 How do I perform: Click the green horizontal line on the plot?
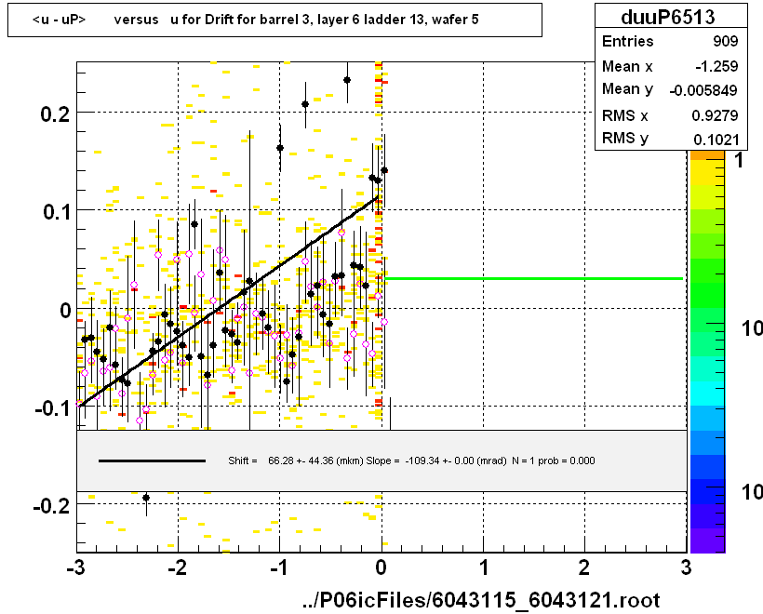[534, 279]
